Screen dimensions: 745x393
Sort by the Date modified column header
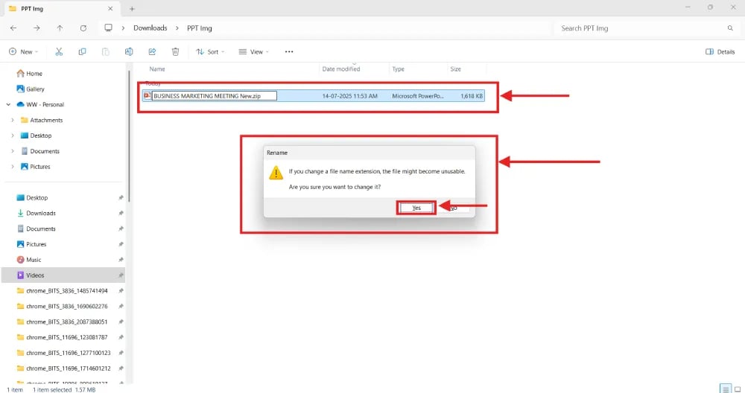(341, 68)
